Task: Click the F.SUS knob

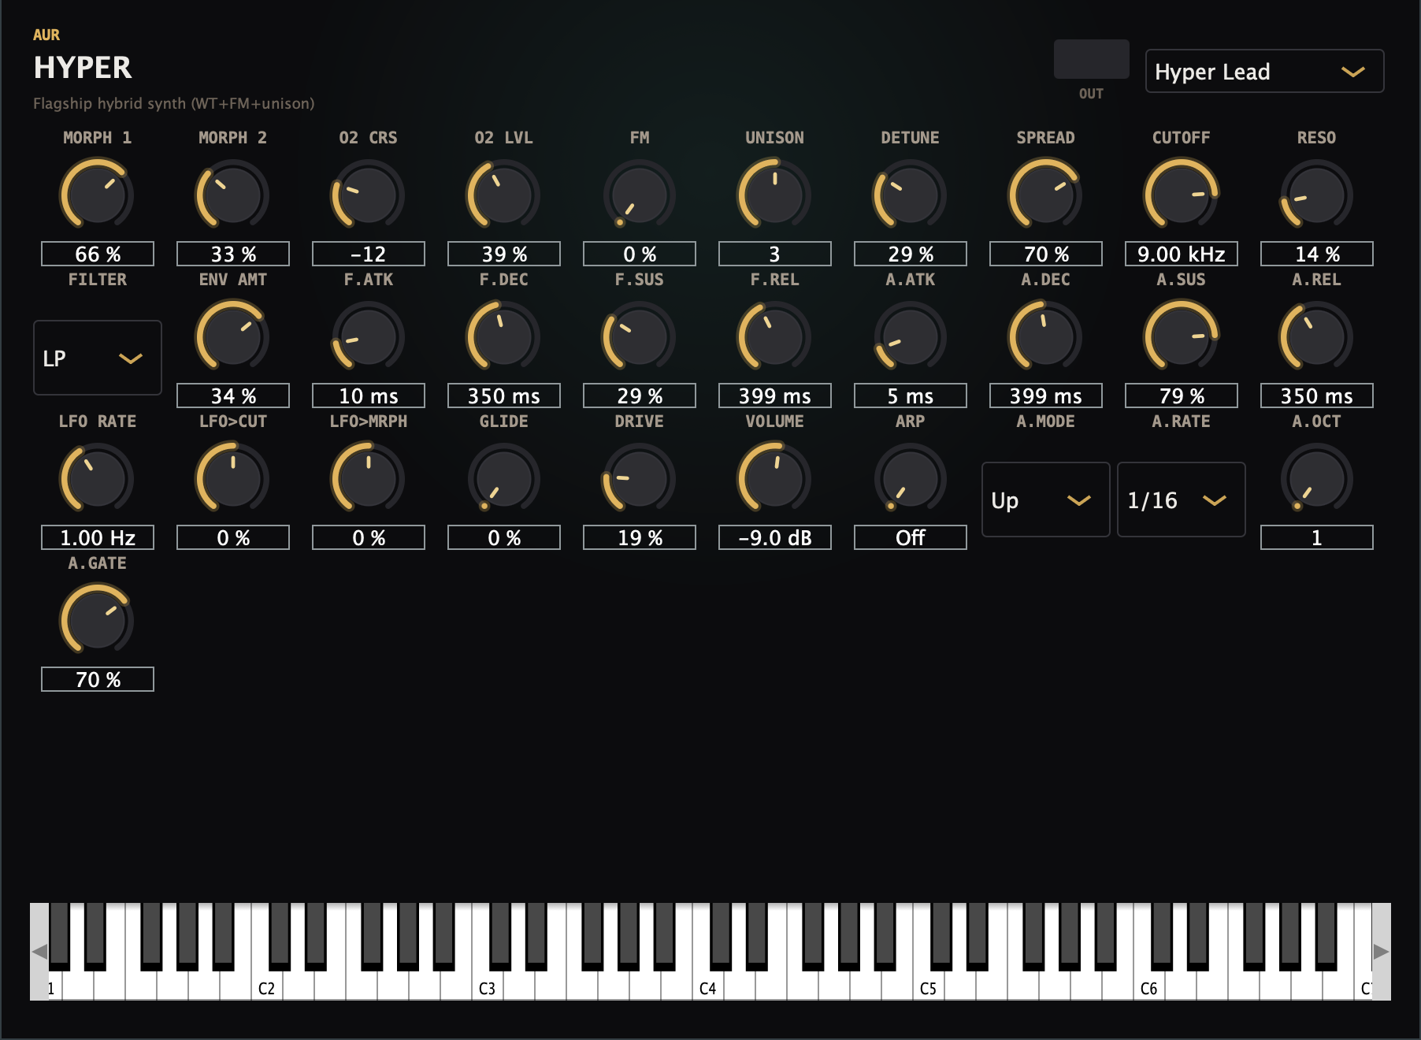Action: 639,336
